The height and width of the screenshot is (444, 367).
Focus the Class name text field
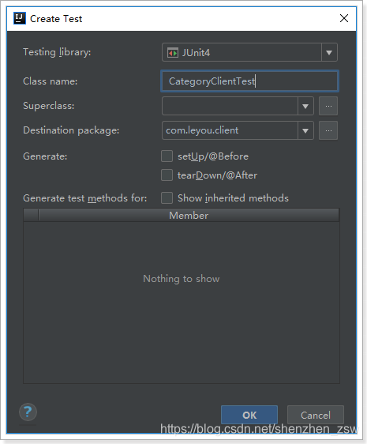tap(249, 81)
